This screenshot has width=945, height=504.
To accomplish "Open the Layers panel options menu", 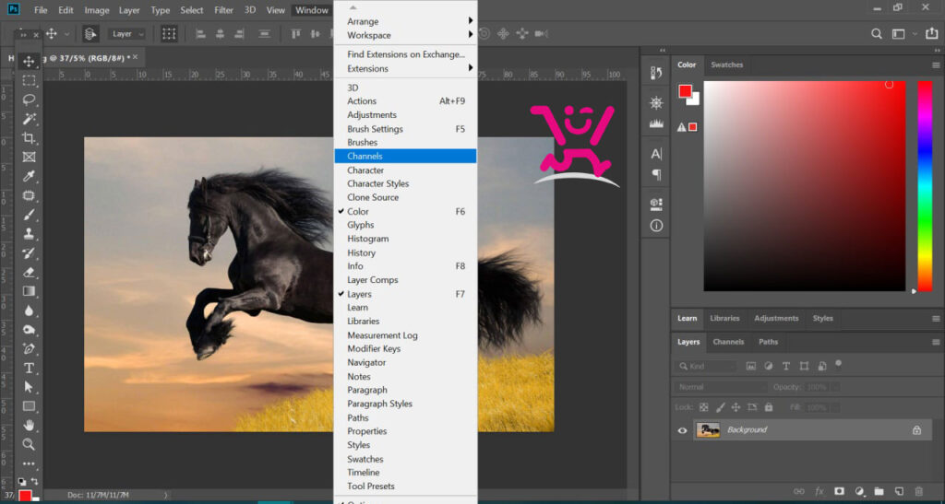I will tap(936, 342).
